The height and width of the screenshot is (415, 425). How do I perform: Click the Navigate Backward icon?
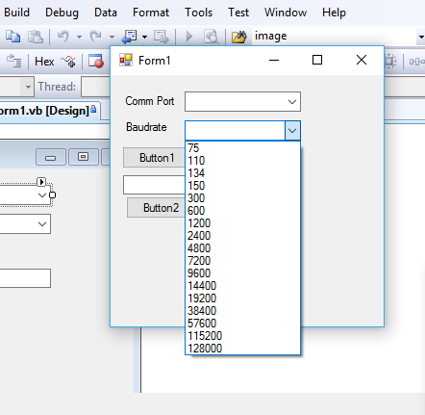[x=130, y=37]
